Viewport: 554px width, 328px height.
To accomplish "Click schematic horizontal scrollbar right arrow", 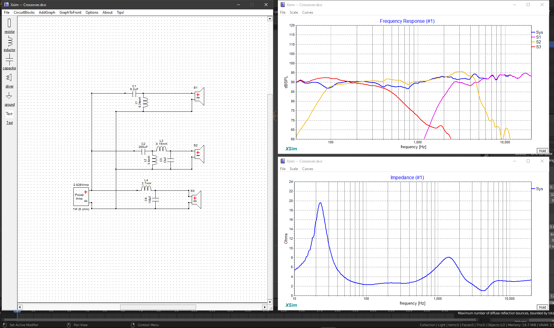I will [265, 307].
